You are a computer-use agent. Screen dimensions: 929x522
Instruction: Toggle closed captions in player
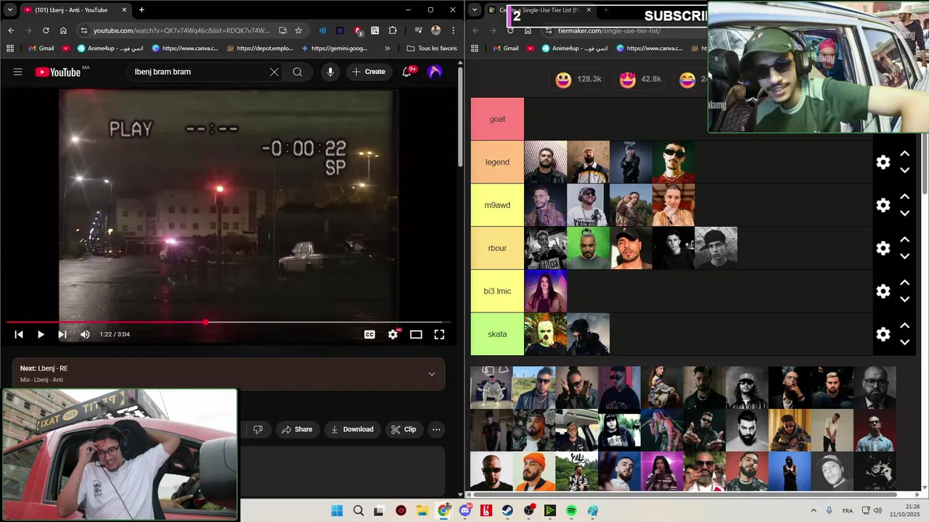click(369, 334)
